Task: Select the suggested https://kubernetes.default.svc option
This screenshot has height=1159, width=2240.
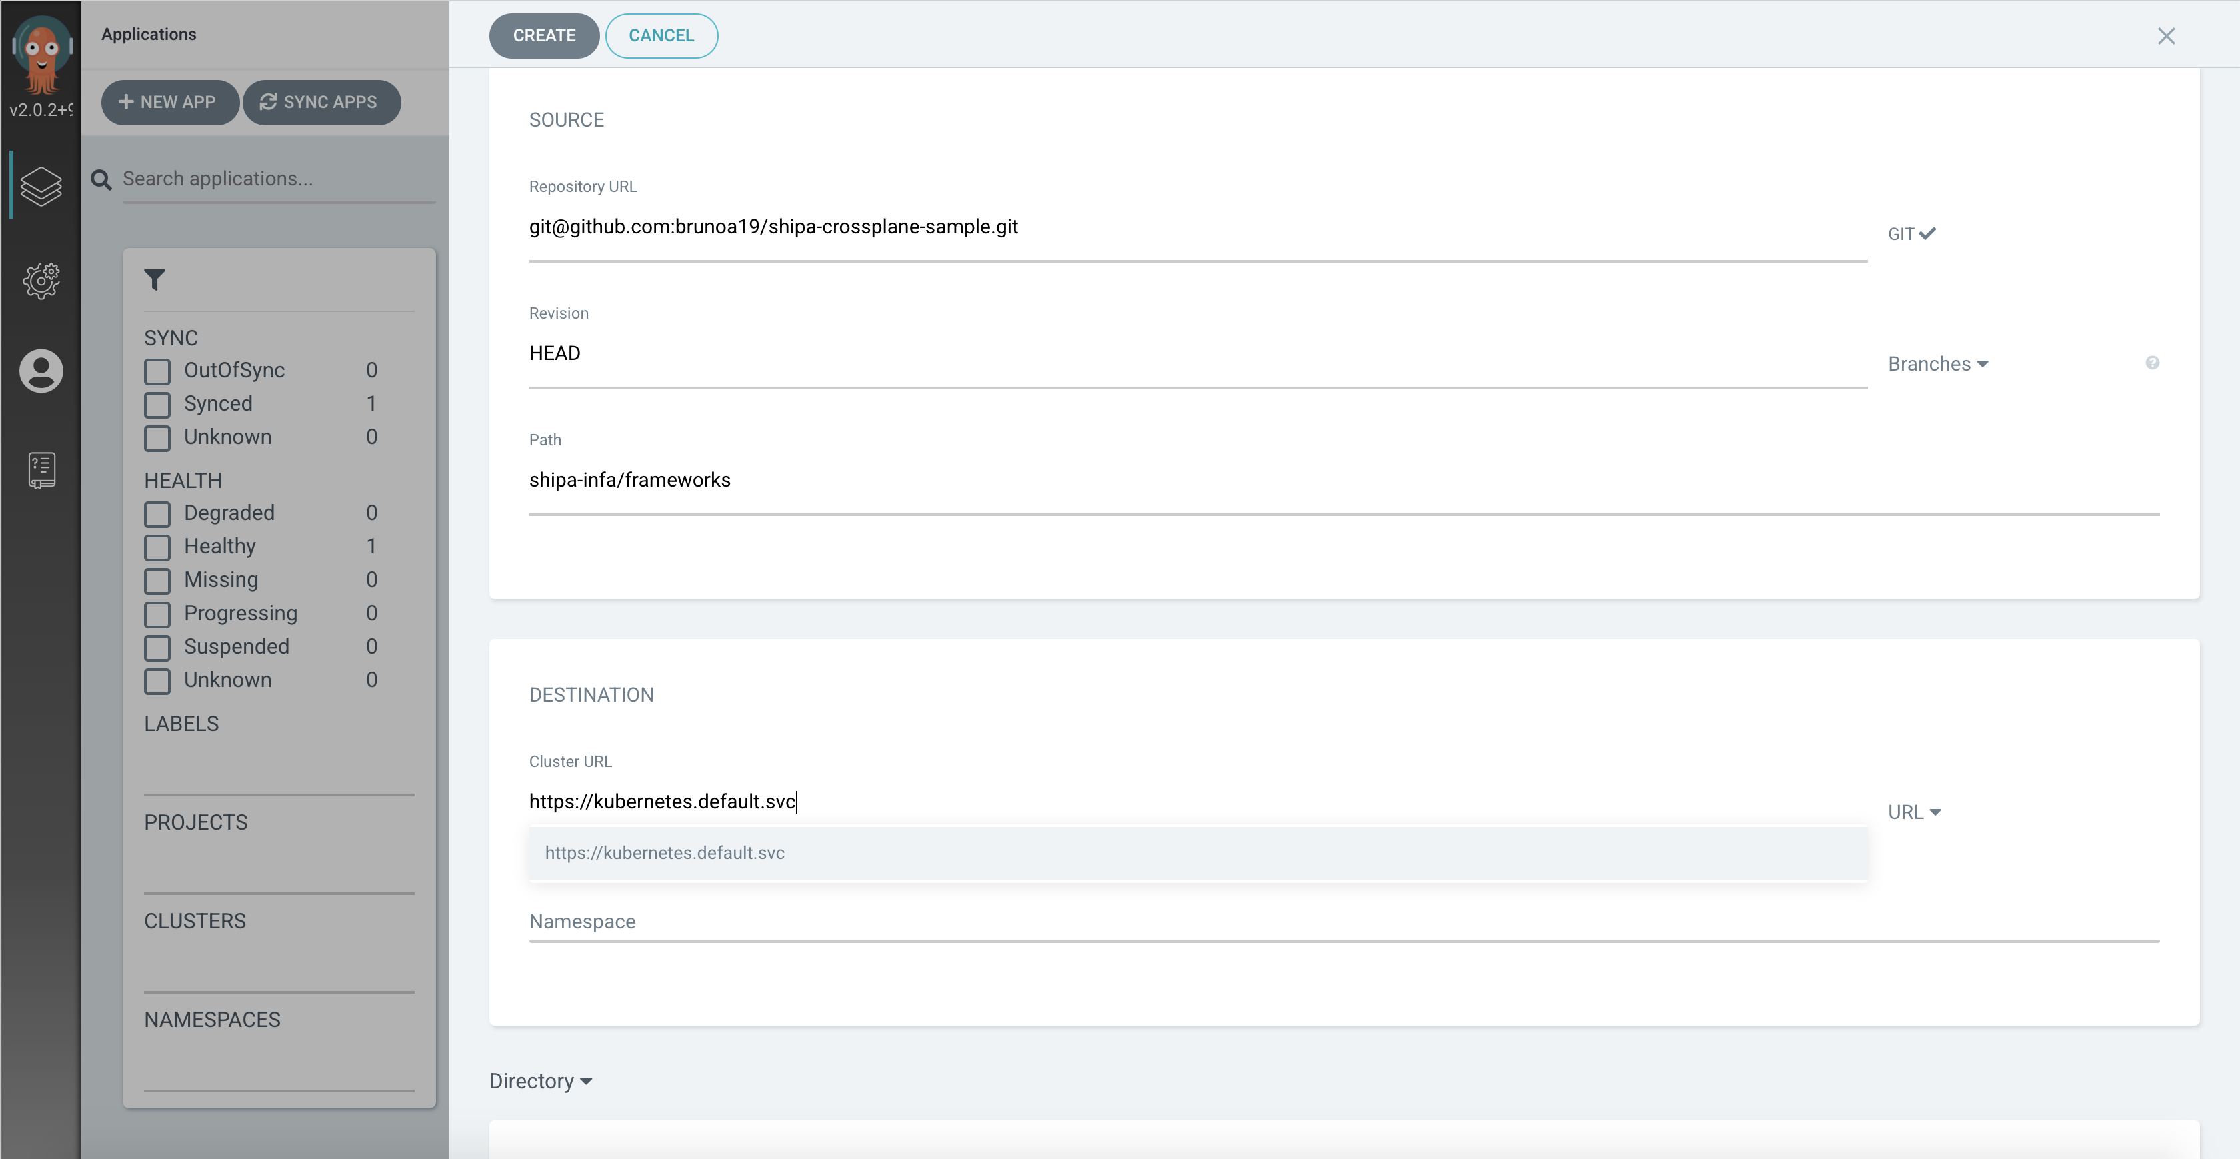Action: (x=665, y=853)
